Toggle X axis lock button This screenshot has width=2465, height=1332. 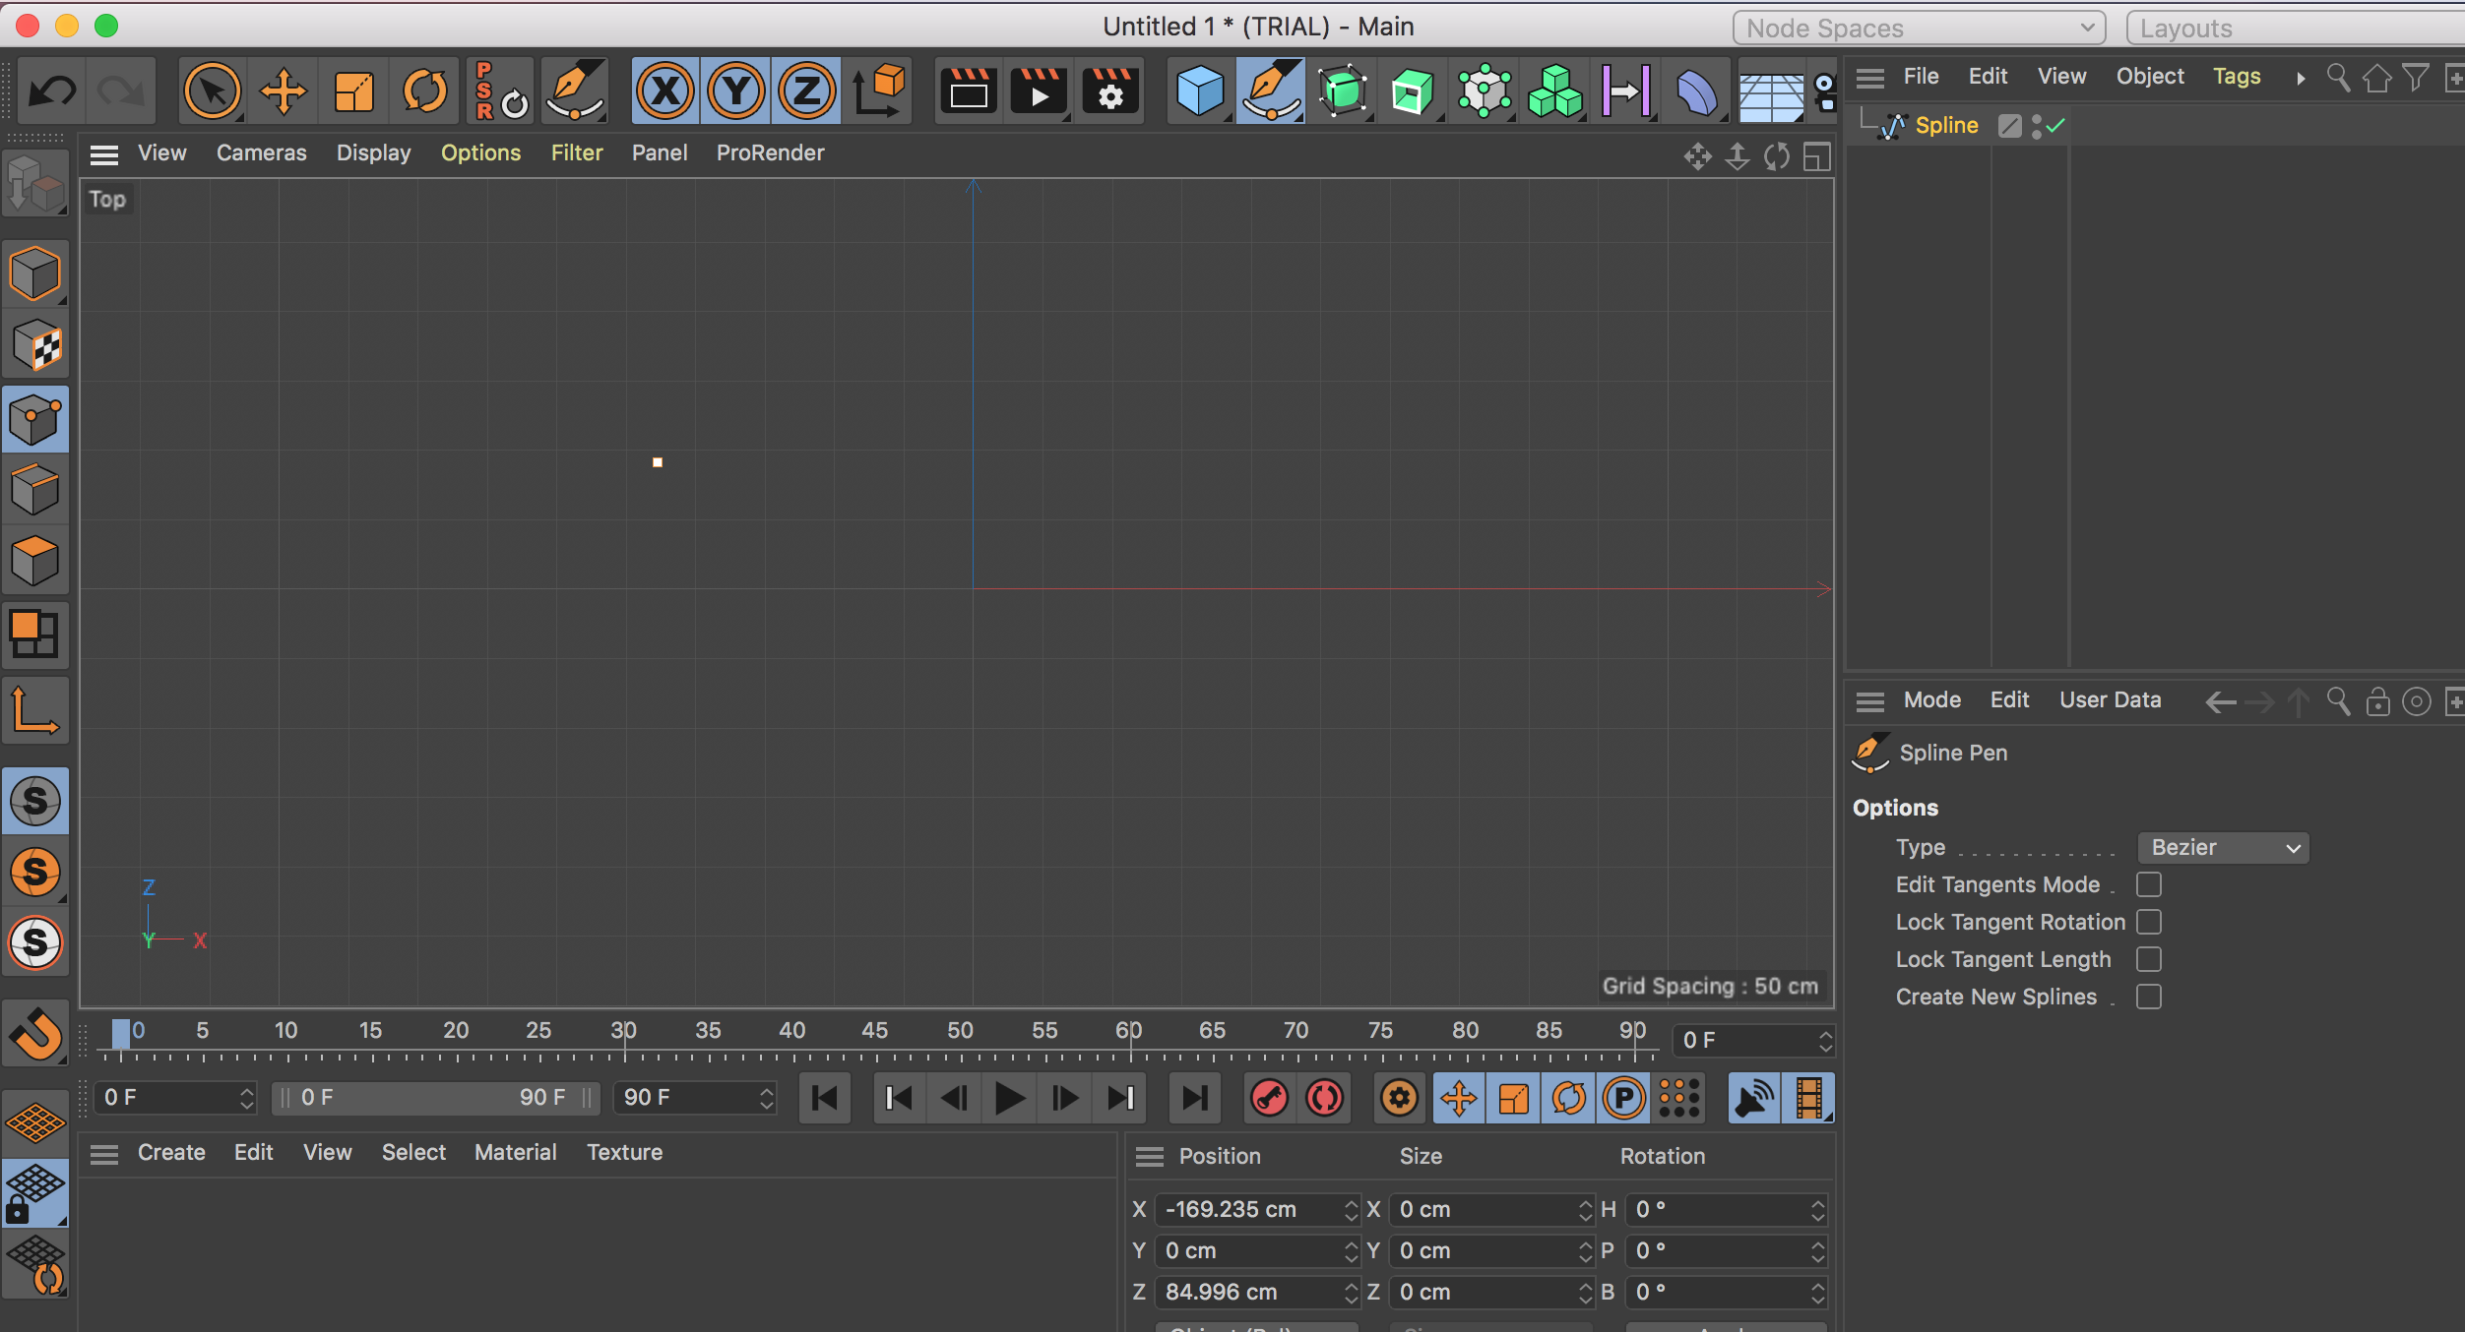665,91
